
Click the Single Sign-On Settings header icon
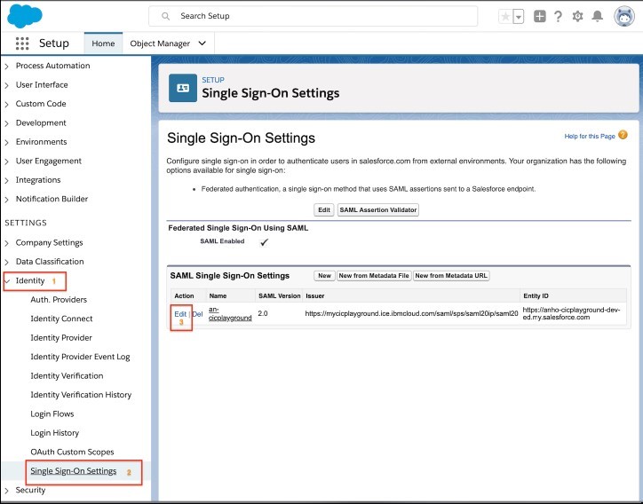coord(183,88)
